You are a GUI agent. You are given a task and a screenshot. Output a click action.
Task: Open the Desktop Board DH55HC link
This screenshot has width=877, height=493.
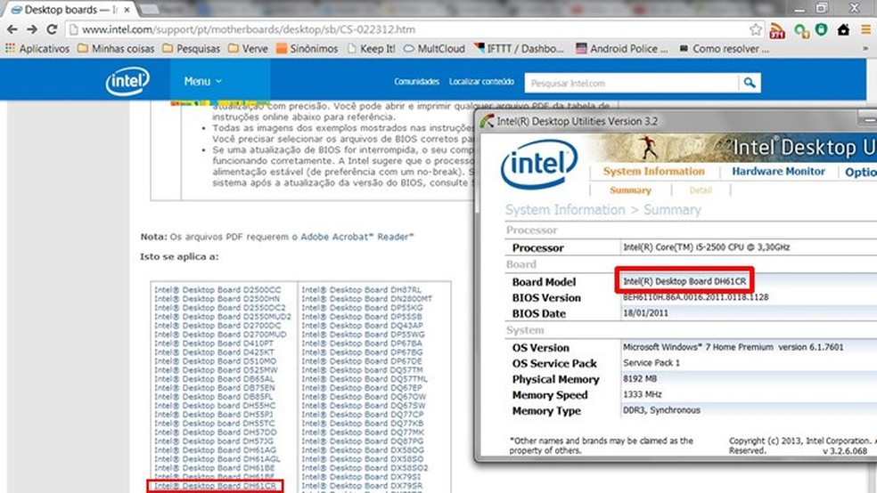tap(215, 405)
